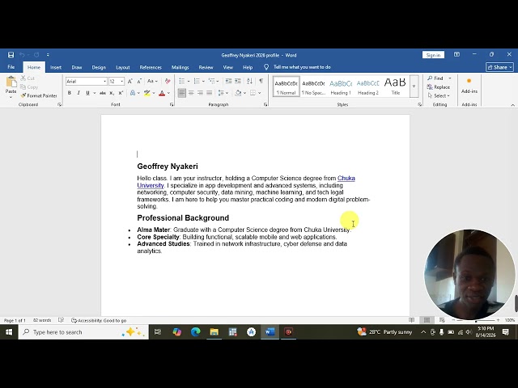Apply the red font color
The width and height of the screenshot is (518, 388).
(162, 93)
